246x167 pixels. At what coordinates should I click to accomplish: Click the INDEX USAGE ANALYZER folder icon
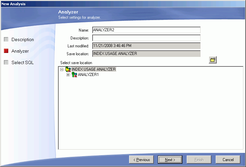point(68,69)
